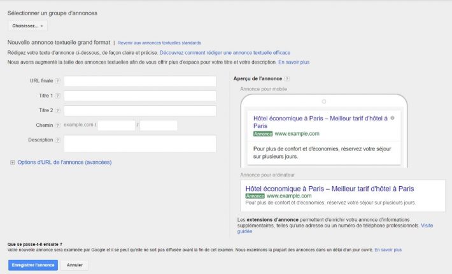This screenshot has height=274, width=452.
Task: Click the Titre 1 input field
Action: pos(140,96)
